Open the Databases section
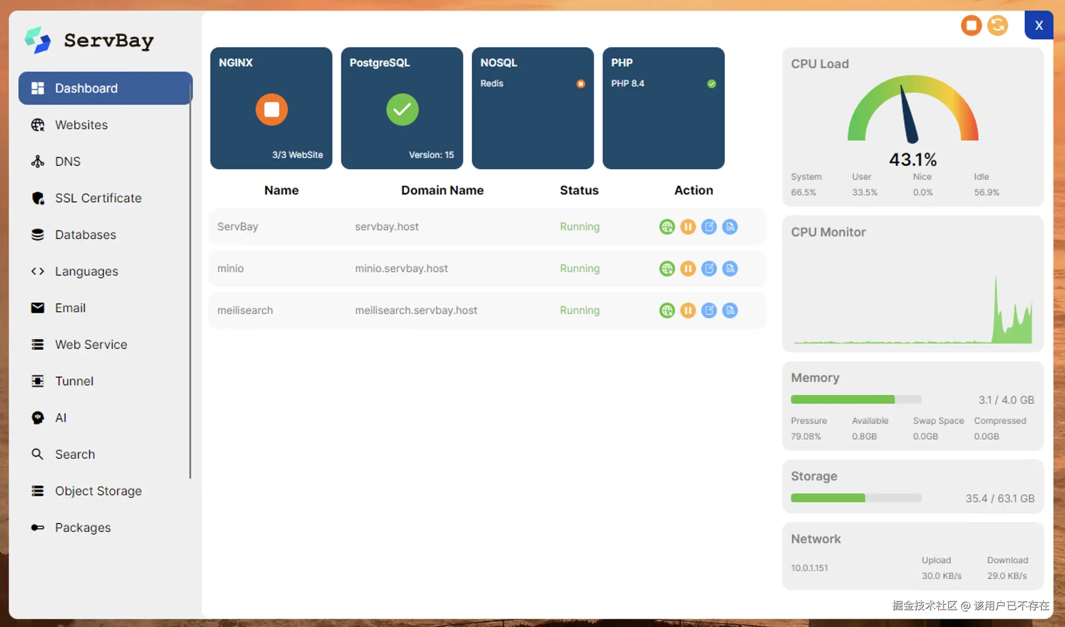The image size is (1065, 627). tap(85, 235)
